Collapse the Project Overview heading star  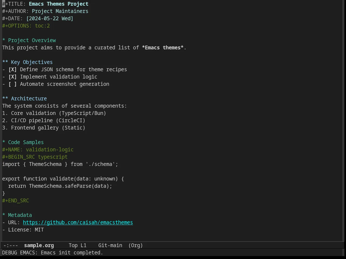click(4, 40)
